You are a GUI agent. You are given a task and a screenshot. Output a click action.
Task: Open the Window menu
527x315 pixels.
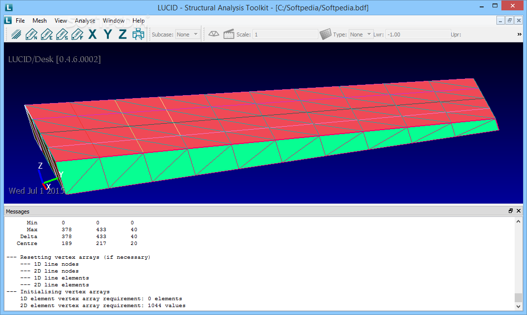point(114,21)
